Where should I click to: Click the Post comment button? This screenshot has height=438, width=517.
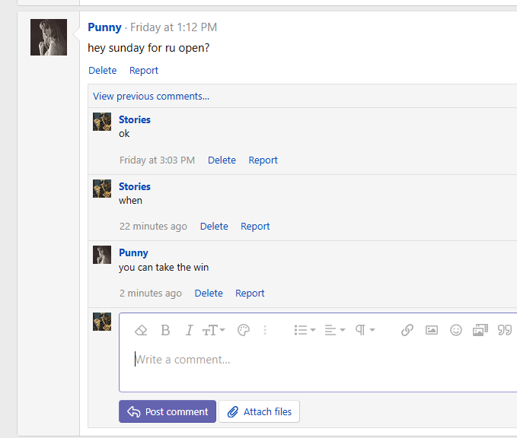(x=168, y=411)
